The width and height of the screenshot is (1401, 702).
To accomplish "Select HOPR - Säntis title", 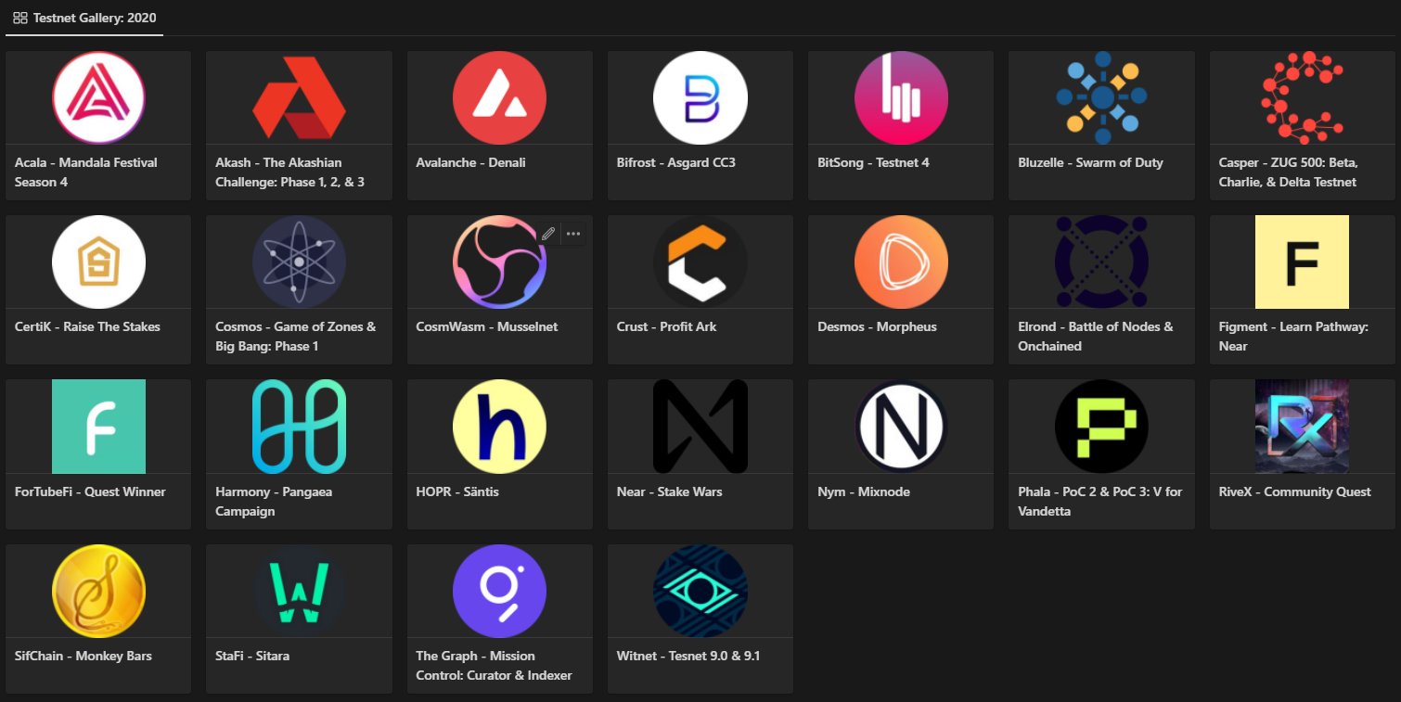I will click(x=457, y=491).
